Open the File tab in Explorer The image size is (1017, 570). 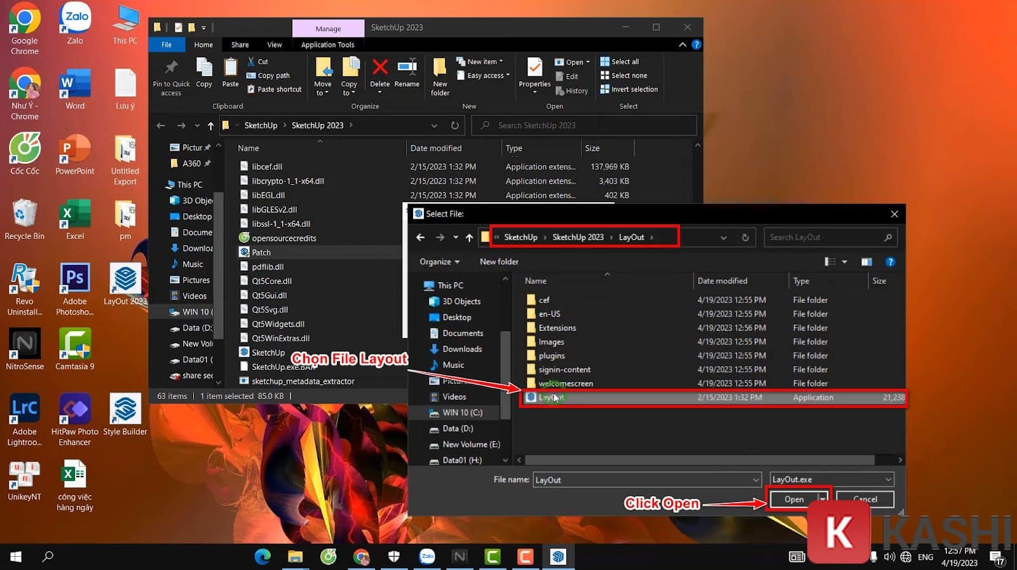(x=167, y=44)
